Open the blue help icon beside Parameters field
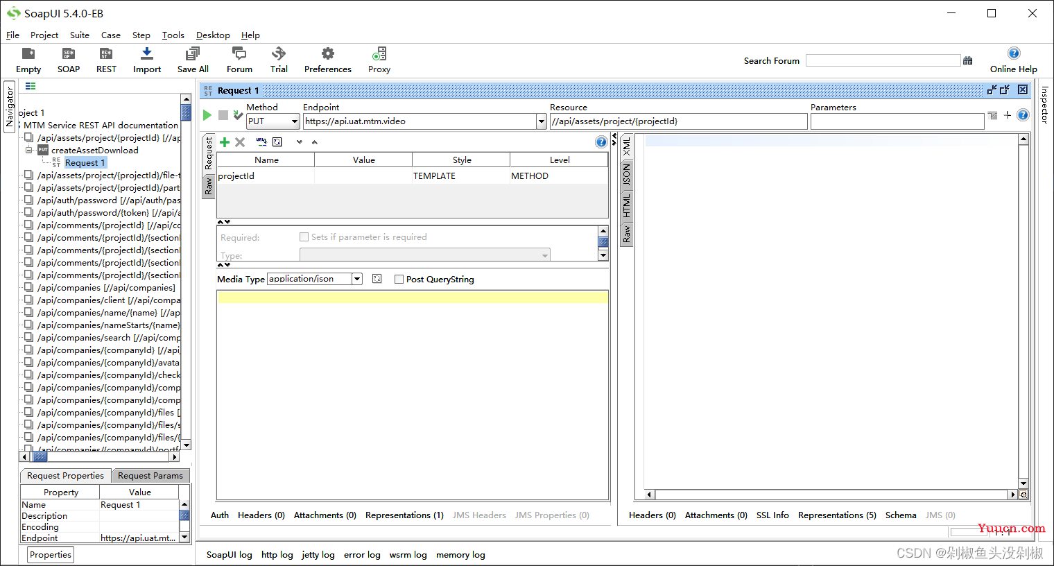 click(1023, 115)
